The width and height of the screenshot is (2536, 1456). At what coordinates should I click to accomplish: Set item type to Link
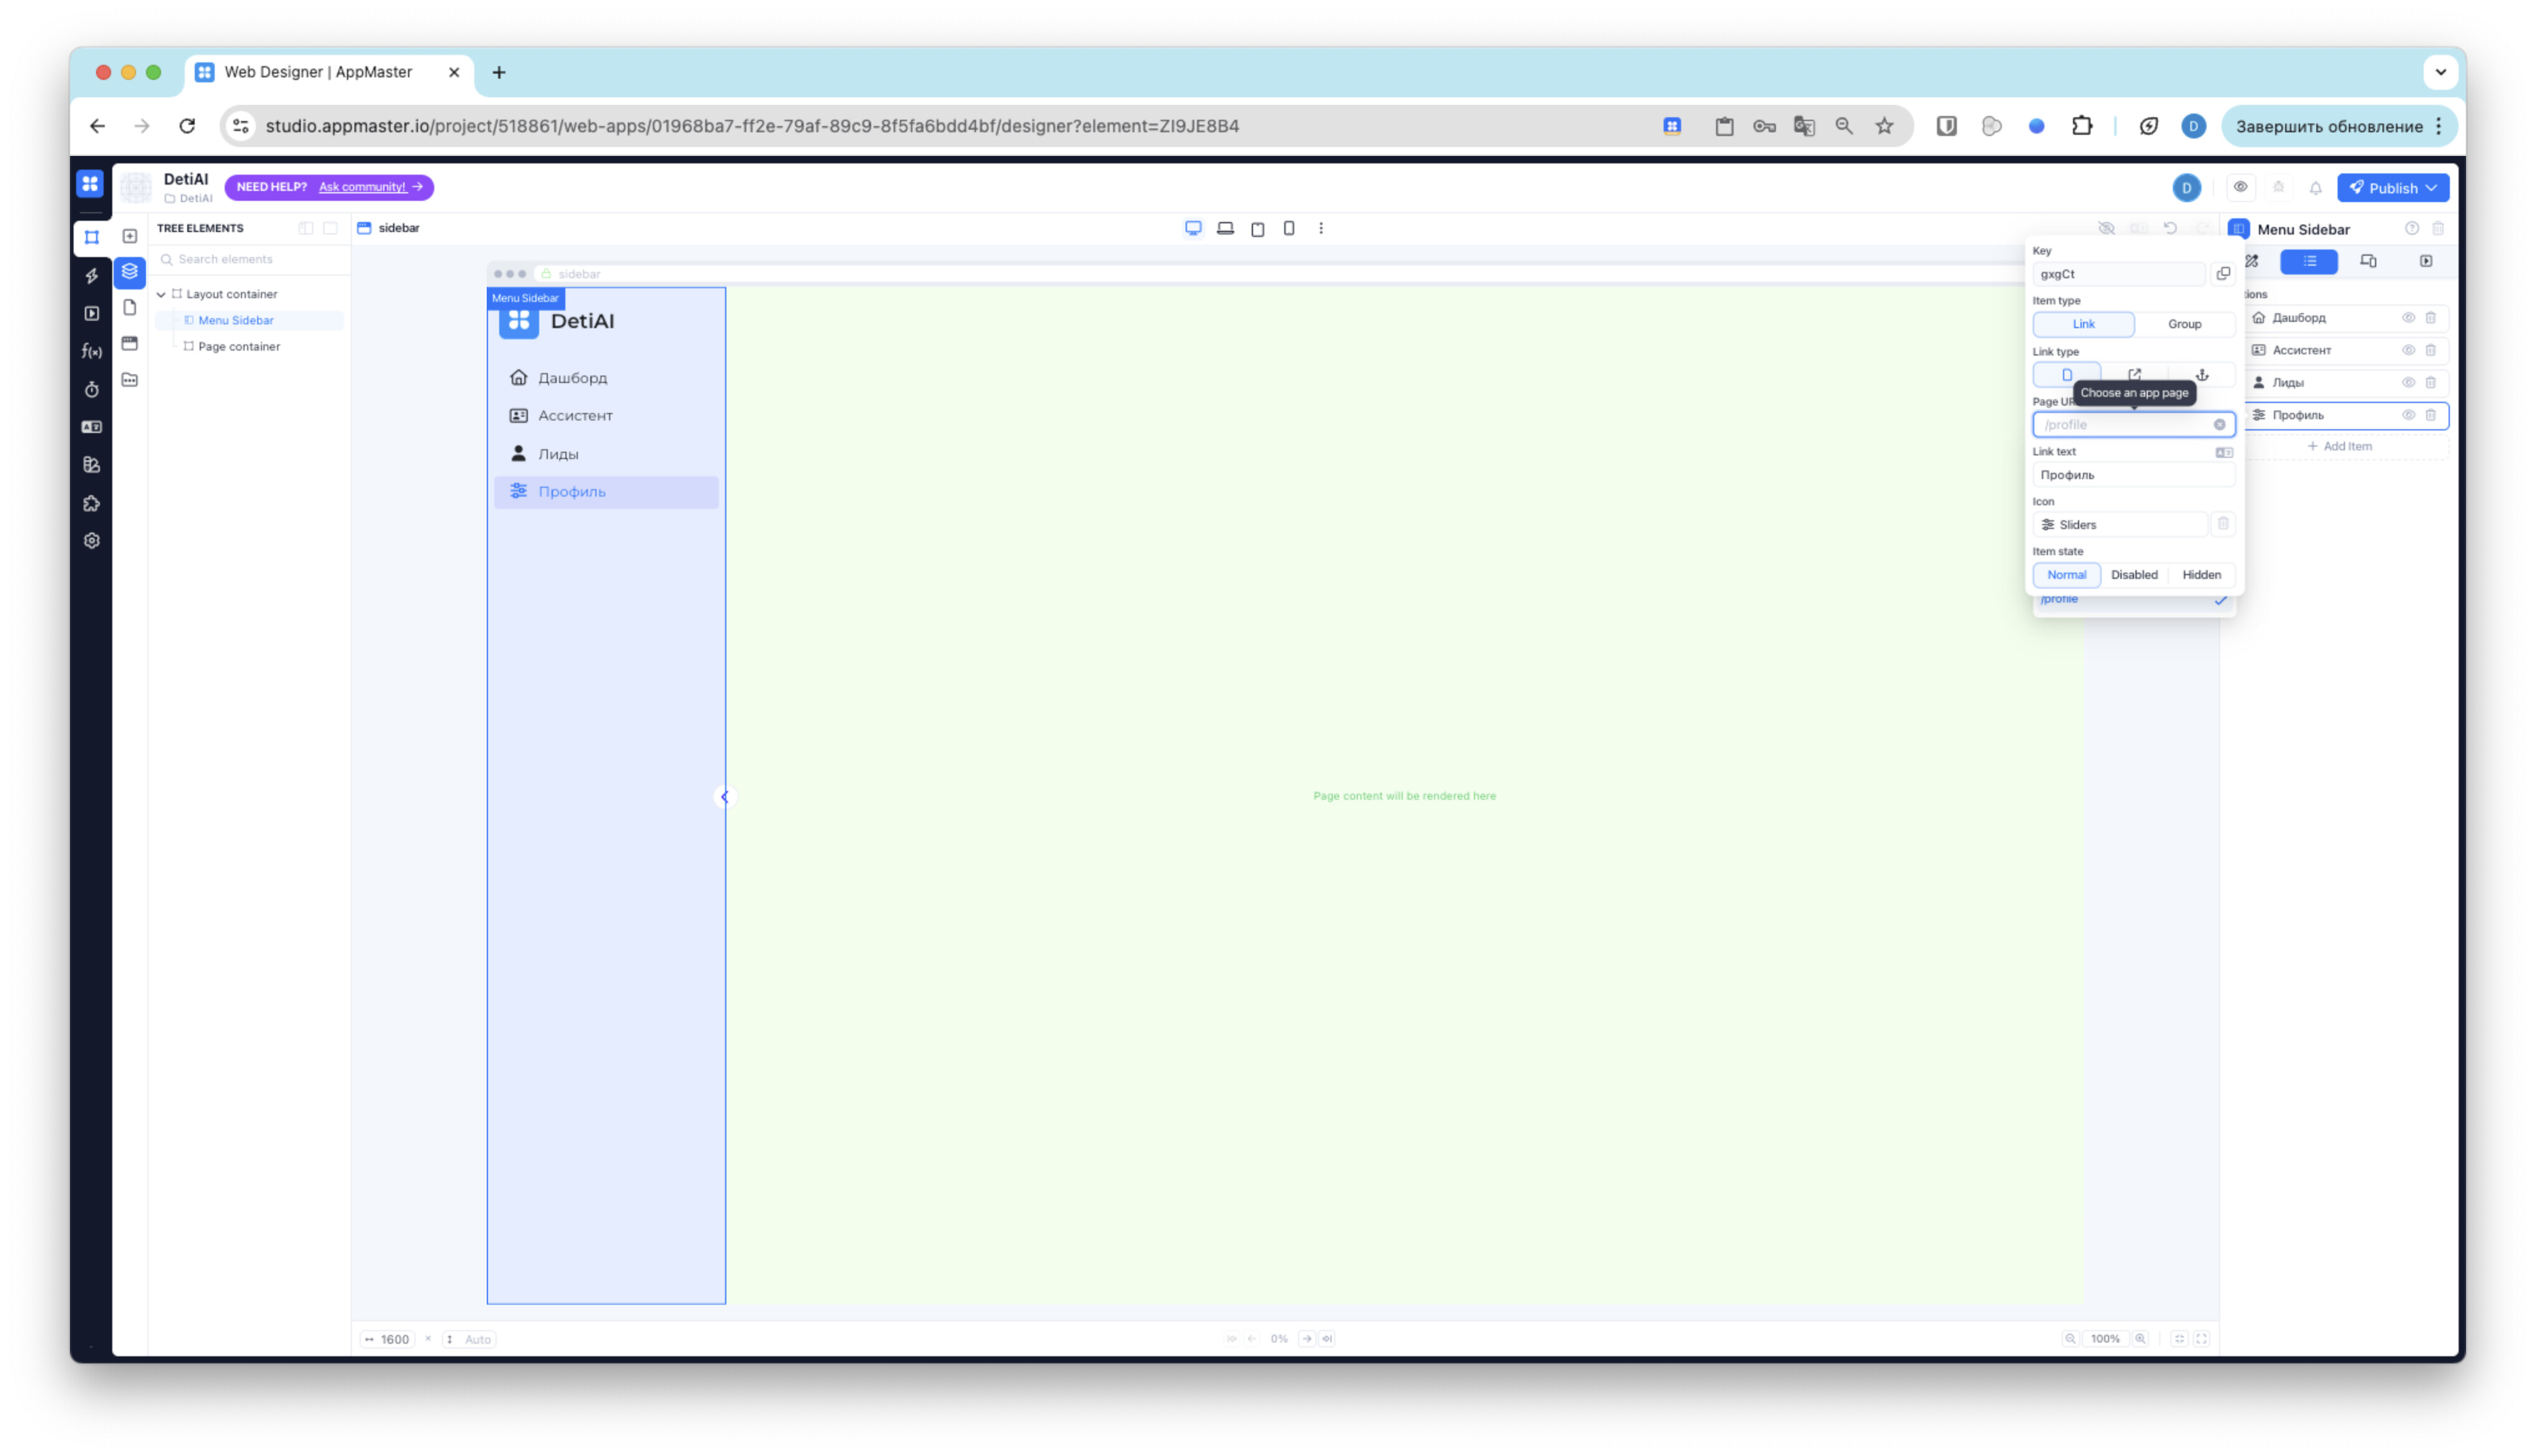(2083, 324)
